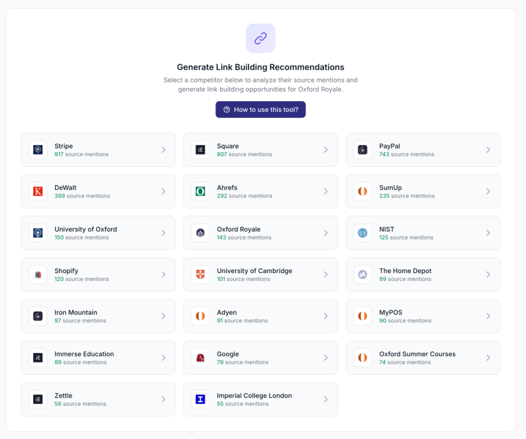Open the Iron Mountain card chevron
This screenshot has width=526, height=439.
click(163, 316)
